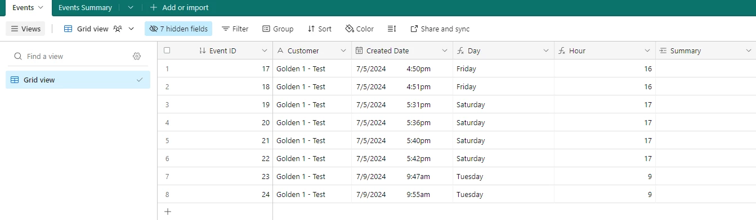Click the collaborators icon beside Grid view
Image resolution: width=756 pixels, height=220 pixels.
click(x=118, y=29)
